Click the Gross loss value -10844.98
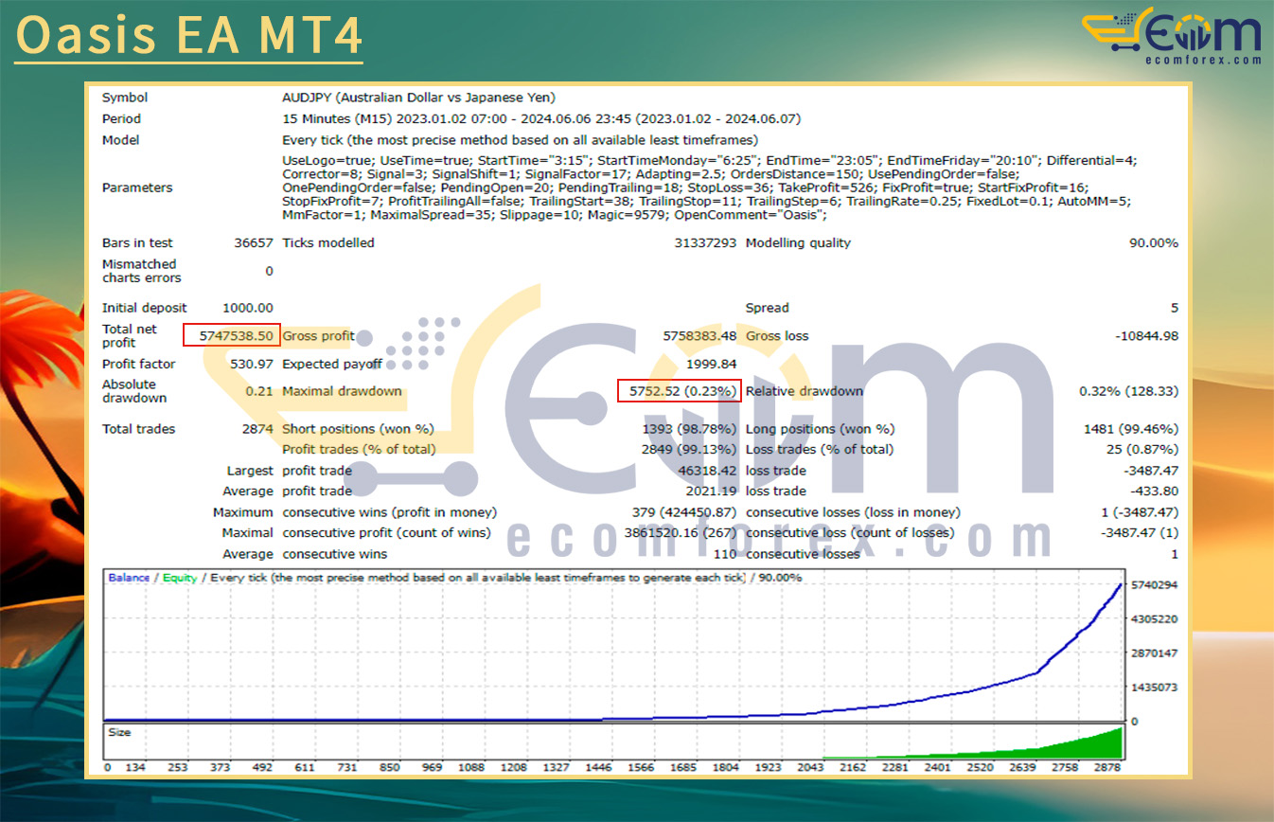 pos(1145,336)
